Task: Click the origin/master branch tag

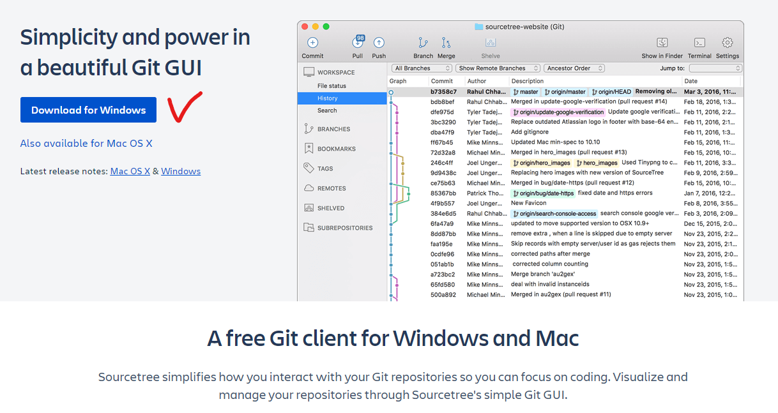Action: (565, 92)
